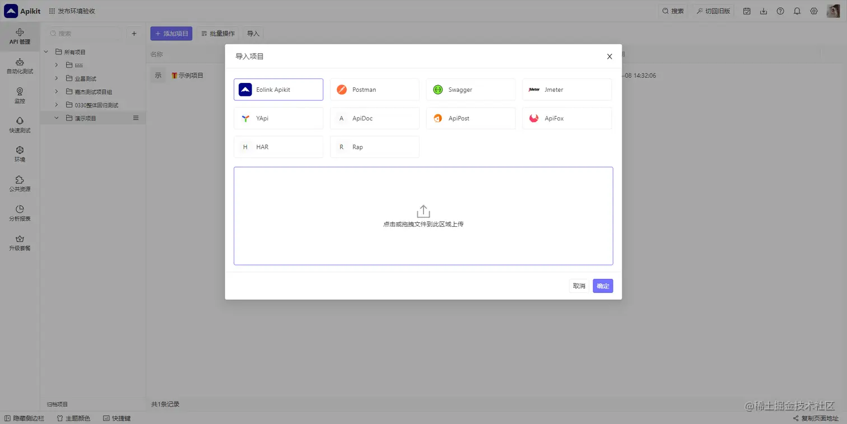This screenshot has height=424, width=847.
Task: Click 名称 column header
Action: tap(156, 54)
